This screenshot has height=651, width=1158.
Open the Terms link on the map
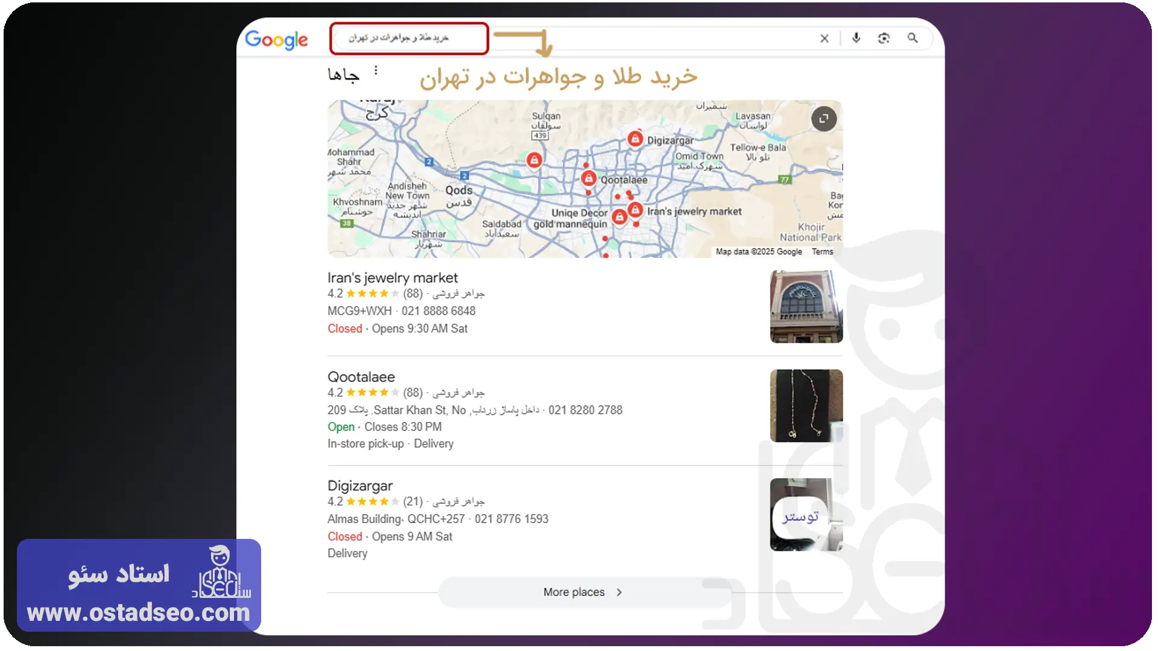coord(822,252)
